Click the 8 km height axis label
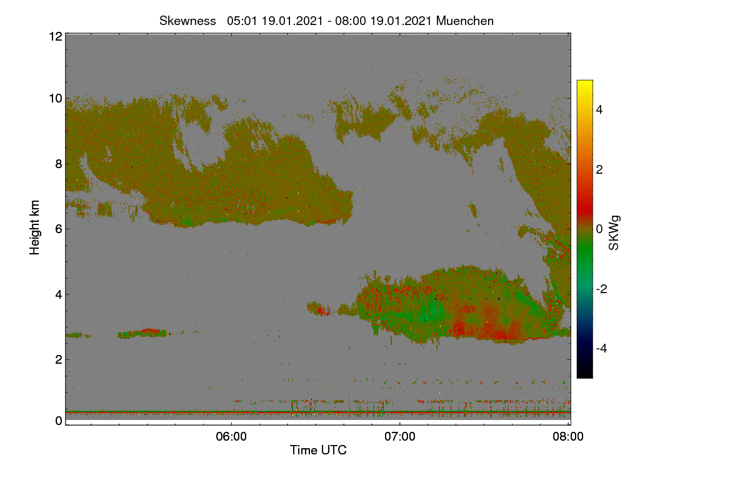This screenshot has width=750, height=500. 59,164
